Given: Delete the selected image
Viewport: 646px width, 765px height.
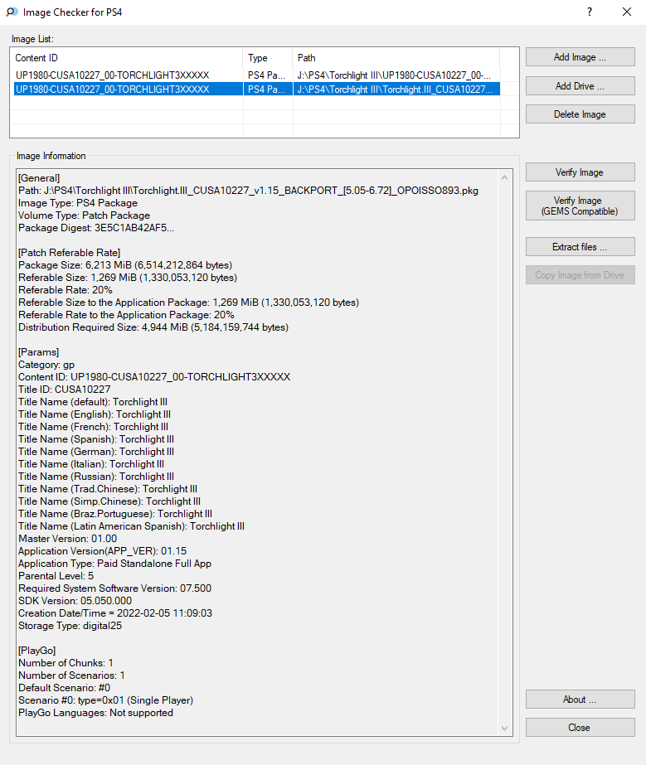Looking at the screenshot, I should point(580,114).
